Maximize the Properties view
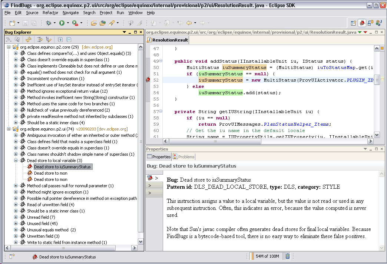 pyautogui.click(x=376, y=149)
